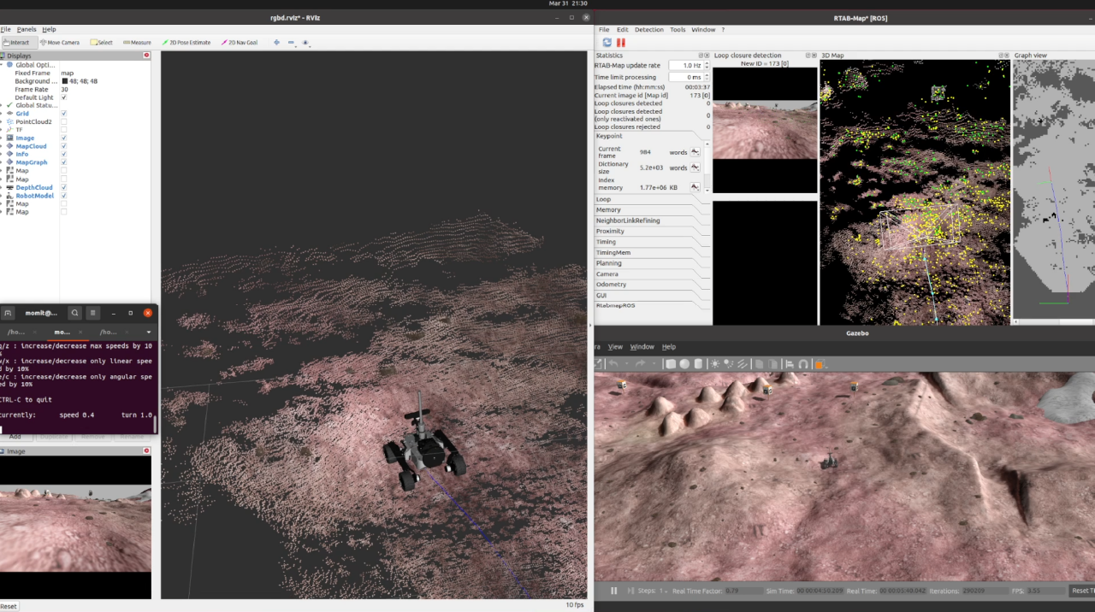1095x612 pixels.
Task: Open the Gazebo View menu
Action: [615, 347]
